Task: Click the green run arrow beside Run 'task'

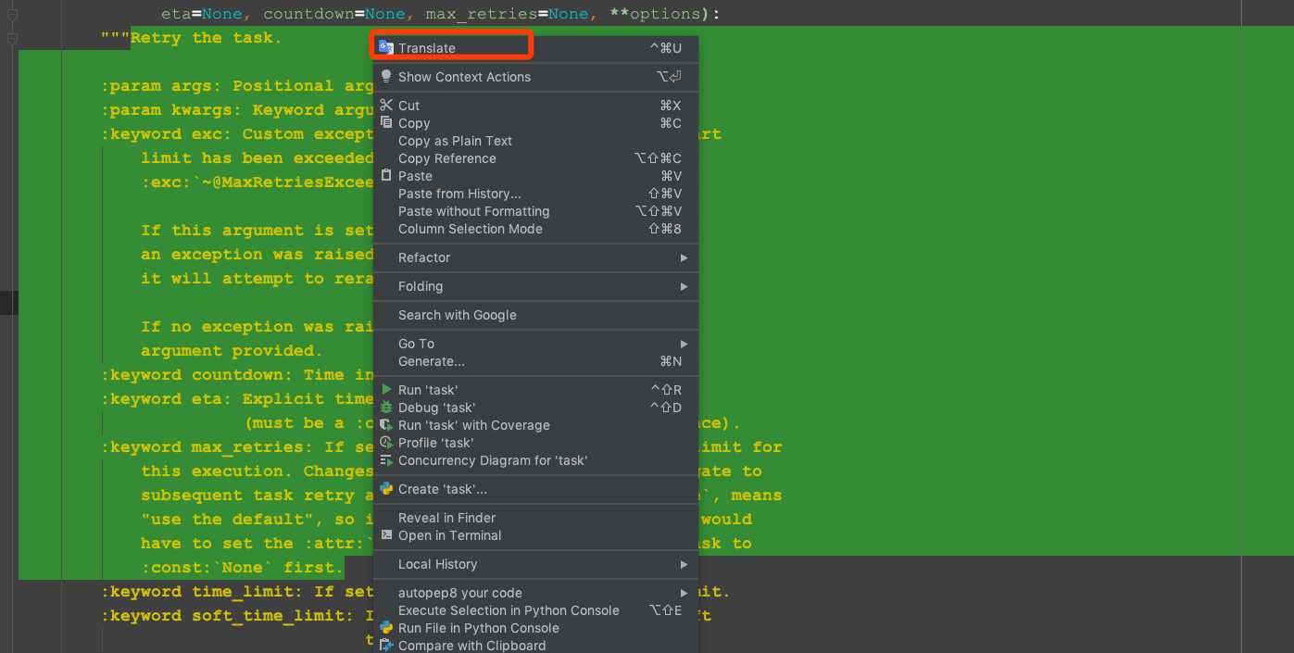Action: click(386, 390)
